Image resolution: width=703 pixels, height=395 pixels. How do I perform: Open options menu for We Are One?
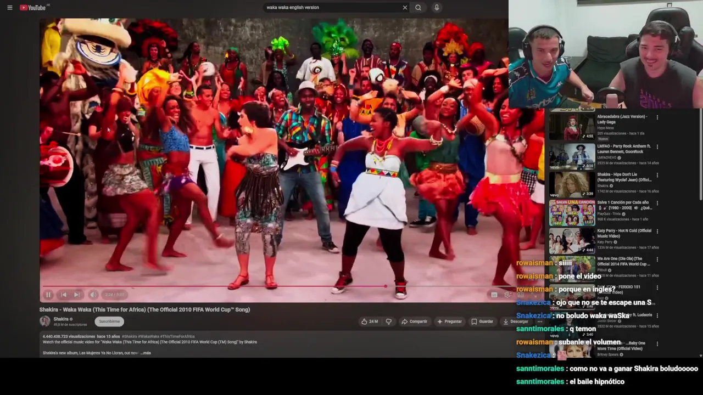657,259
